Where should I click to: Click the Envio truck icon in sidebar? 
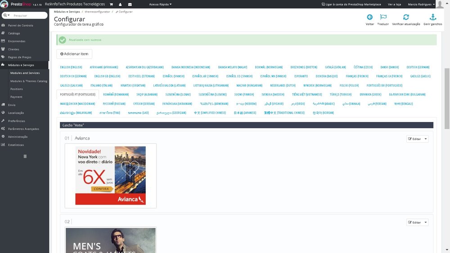tap(3, 105)
